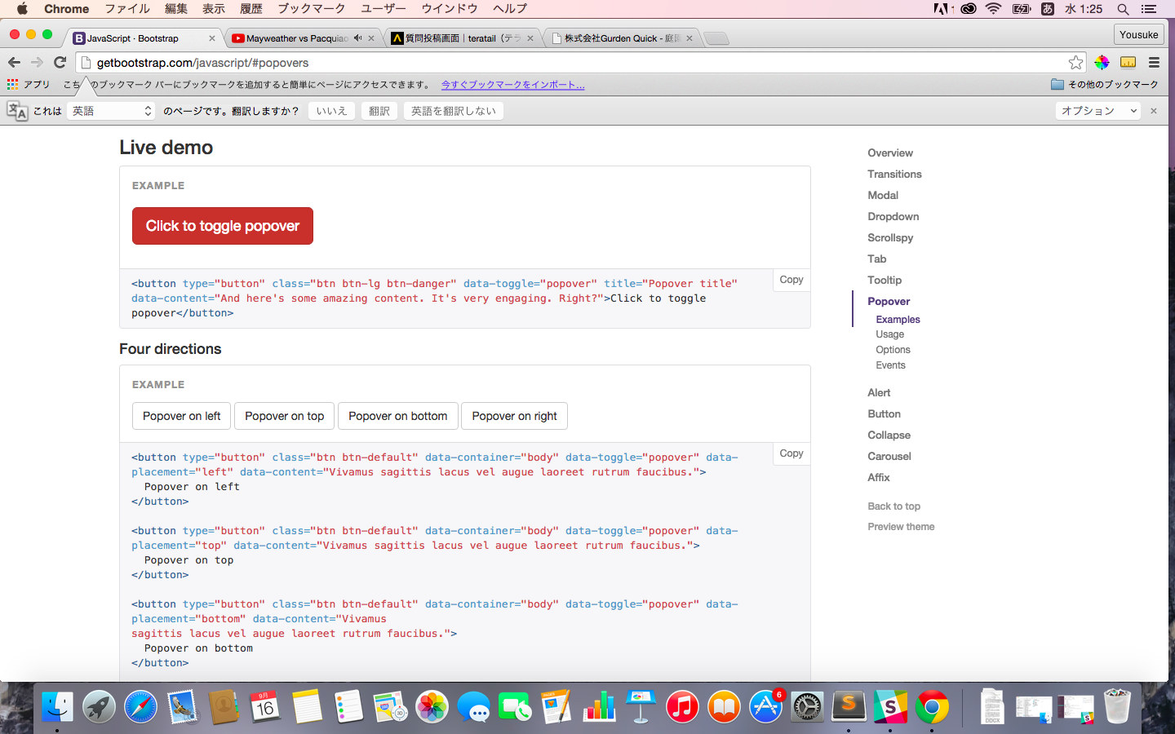Click the bookmark import link

point(513,84)
